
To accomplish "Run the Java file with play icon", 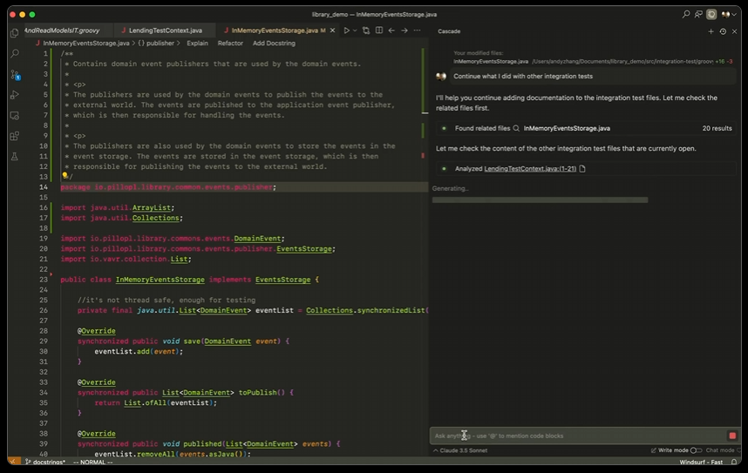I will pos(347,30).
